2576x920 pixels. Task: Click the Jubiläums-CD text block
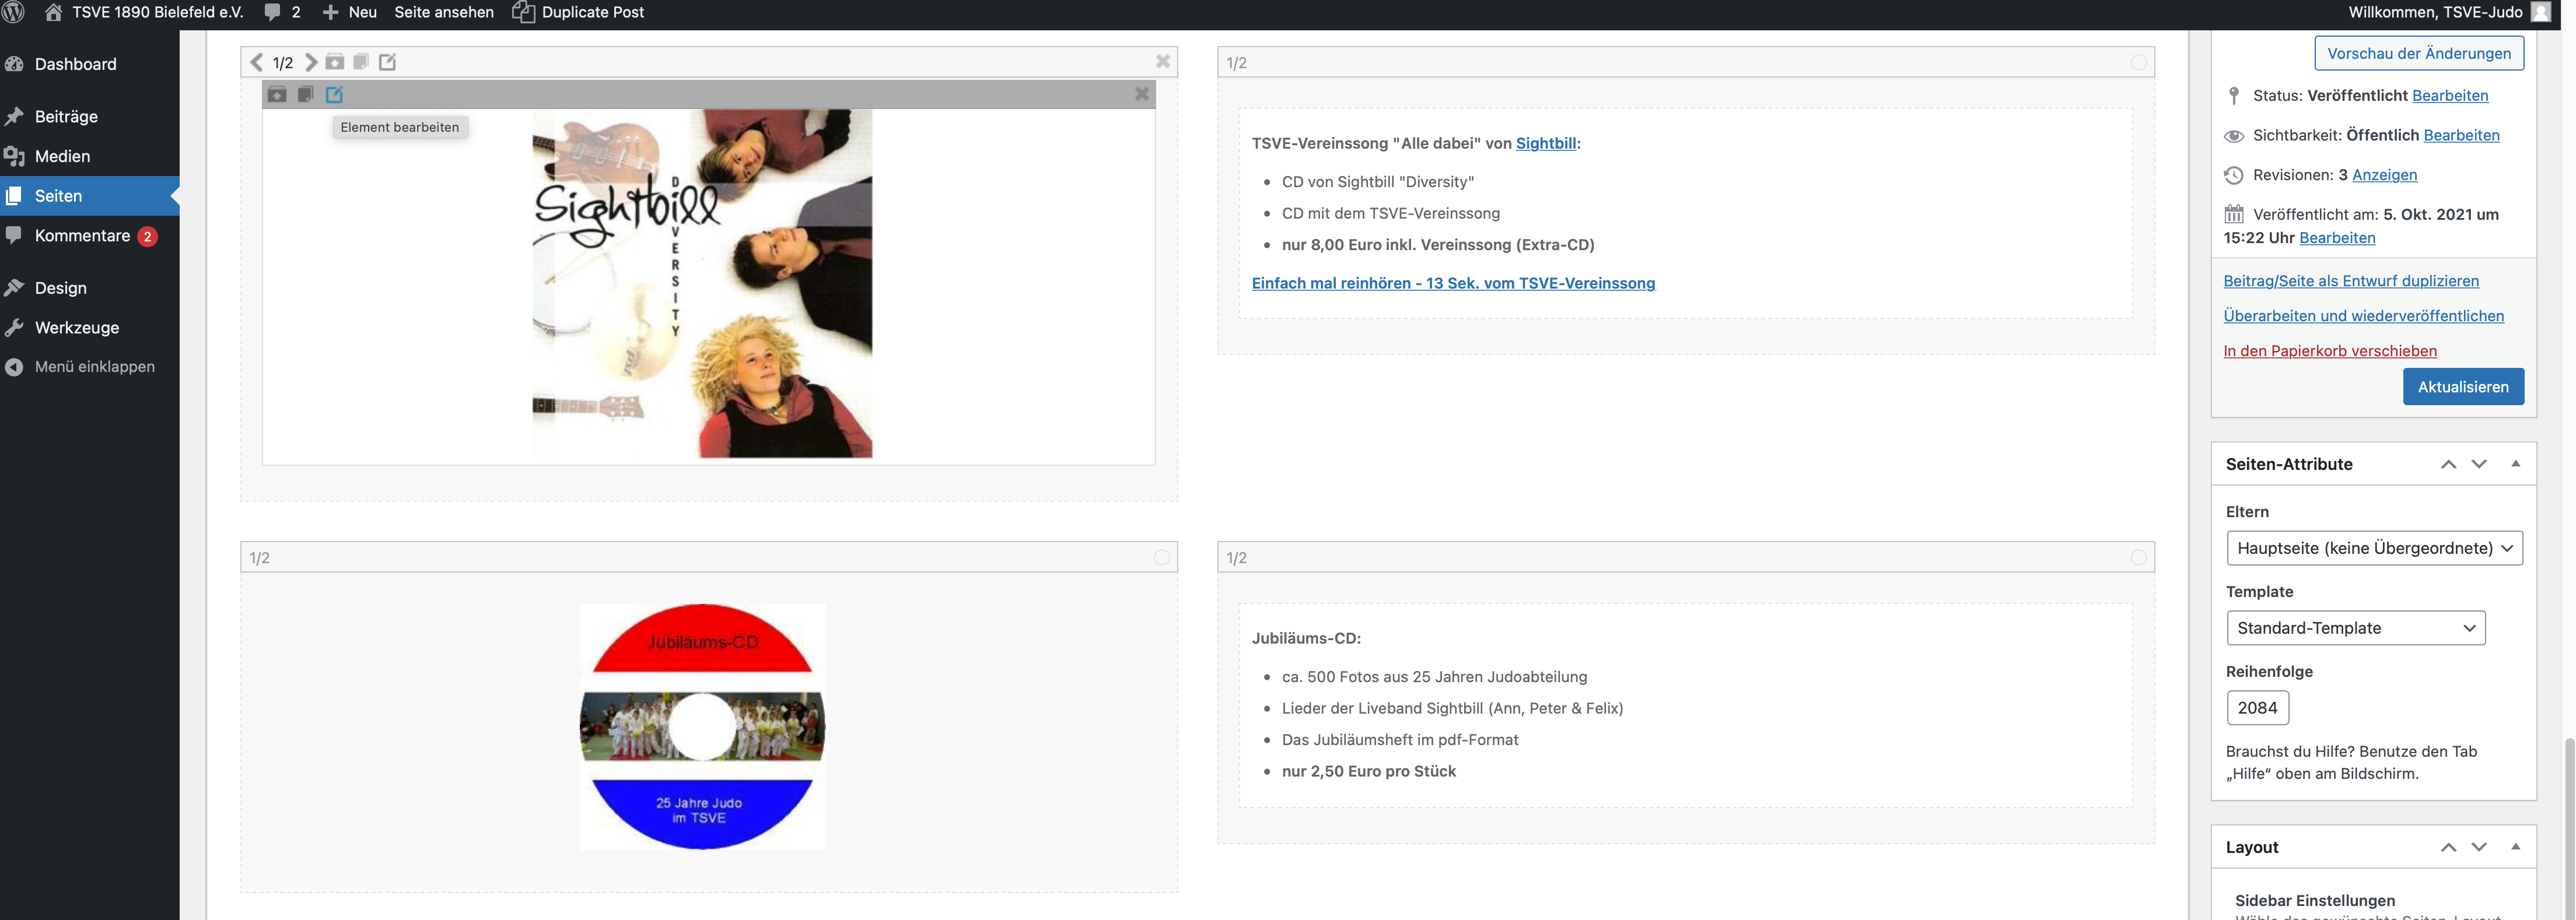pyautogui.click(x=1686, y=705)
